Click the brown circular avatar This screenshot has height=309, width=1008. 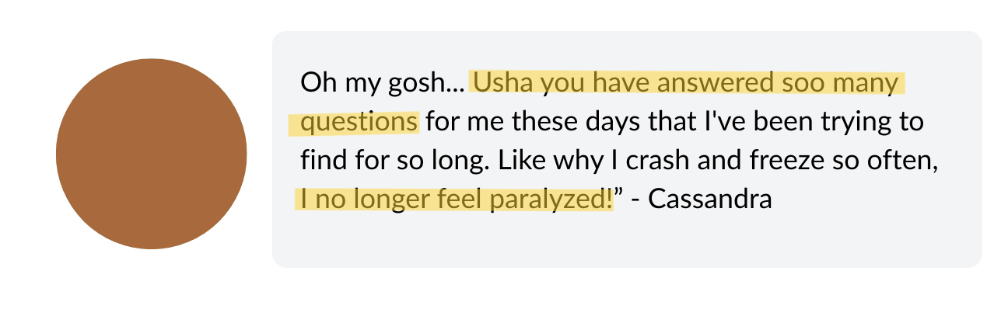point(152,154)
